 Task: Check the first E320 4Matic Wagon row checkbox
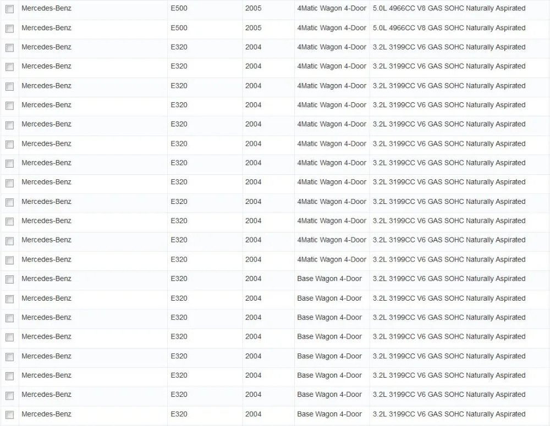[x=10, y=48]
